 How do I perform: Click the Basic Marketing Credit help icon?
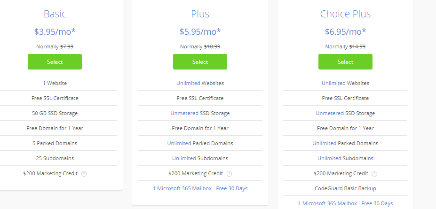coord(84,174)
